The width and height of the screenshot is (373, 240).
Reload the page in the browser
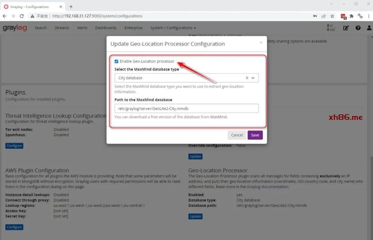pos(22,16)
